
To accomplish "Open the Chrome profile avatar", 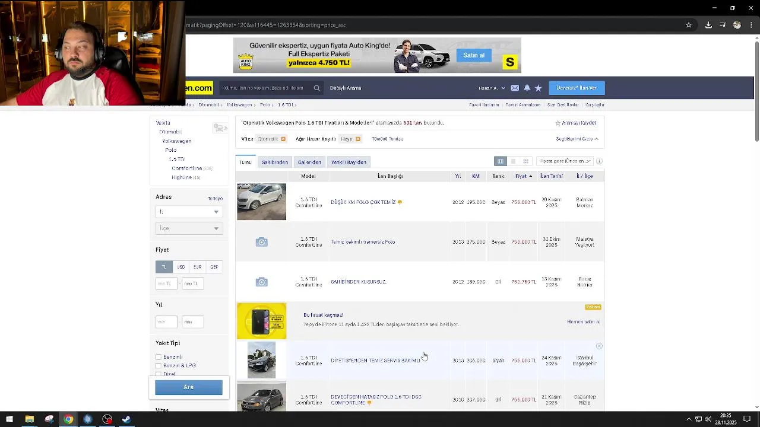I will pyautogui.click(x=737, y=25).
